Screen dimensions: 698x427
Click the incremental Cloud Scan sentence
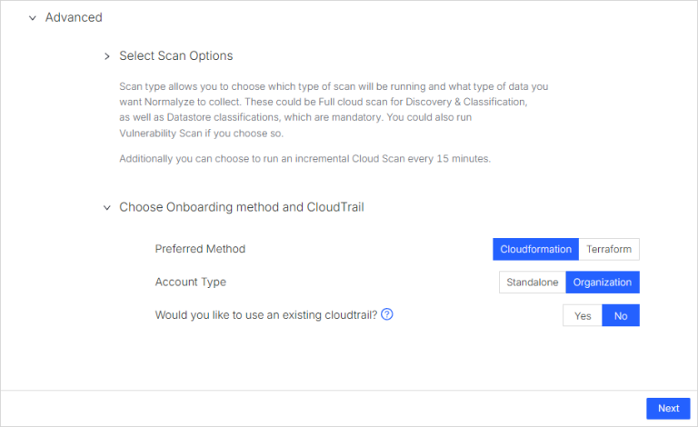pos(304,159)
